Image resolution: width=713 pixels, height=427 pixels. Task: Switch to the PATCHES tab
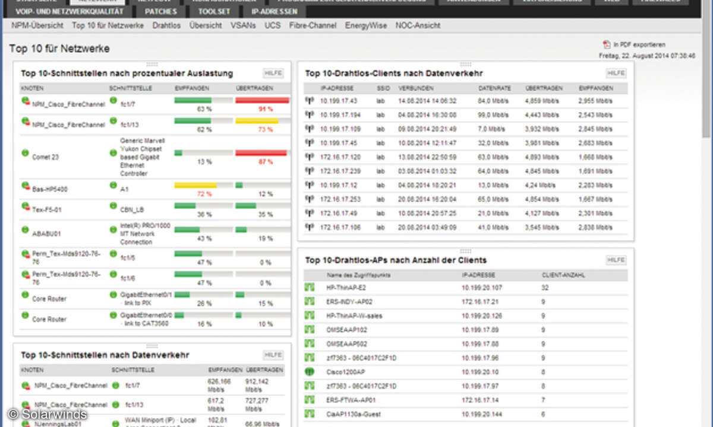(160, 11)
